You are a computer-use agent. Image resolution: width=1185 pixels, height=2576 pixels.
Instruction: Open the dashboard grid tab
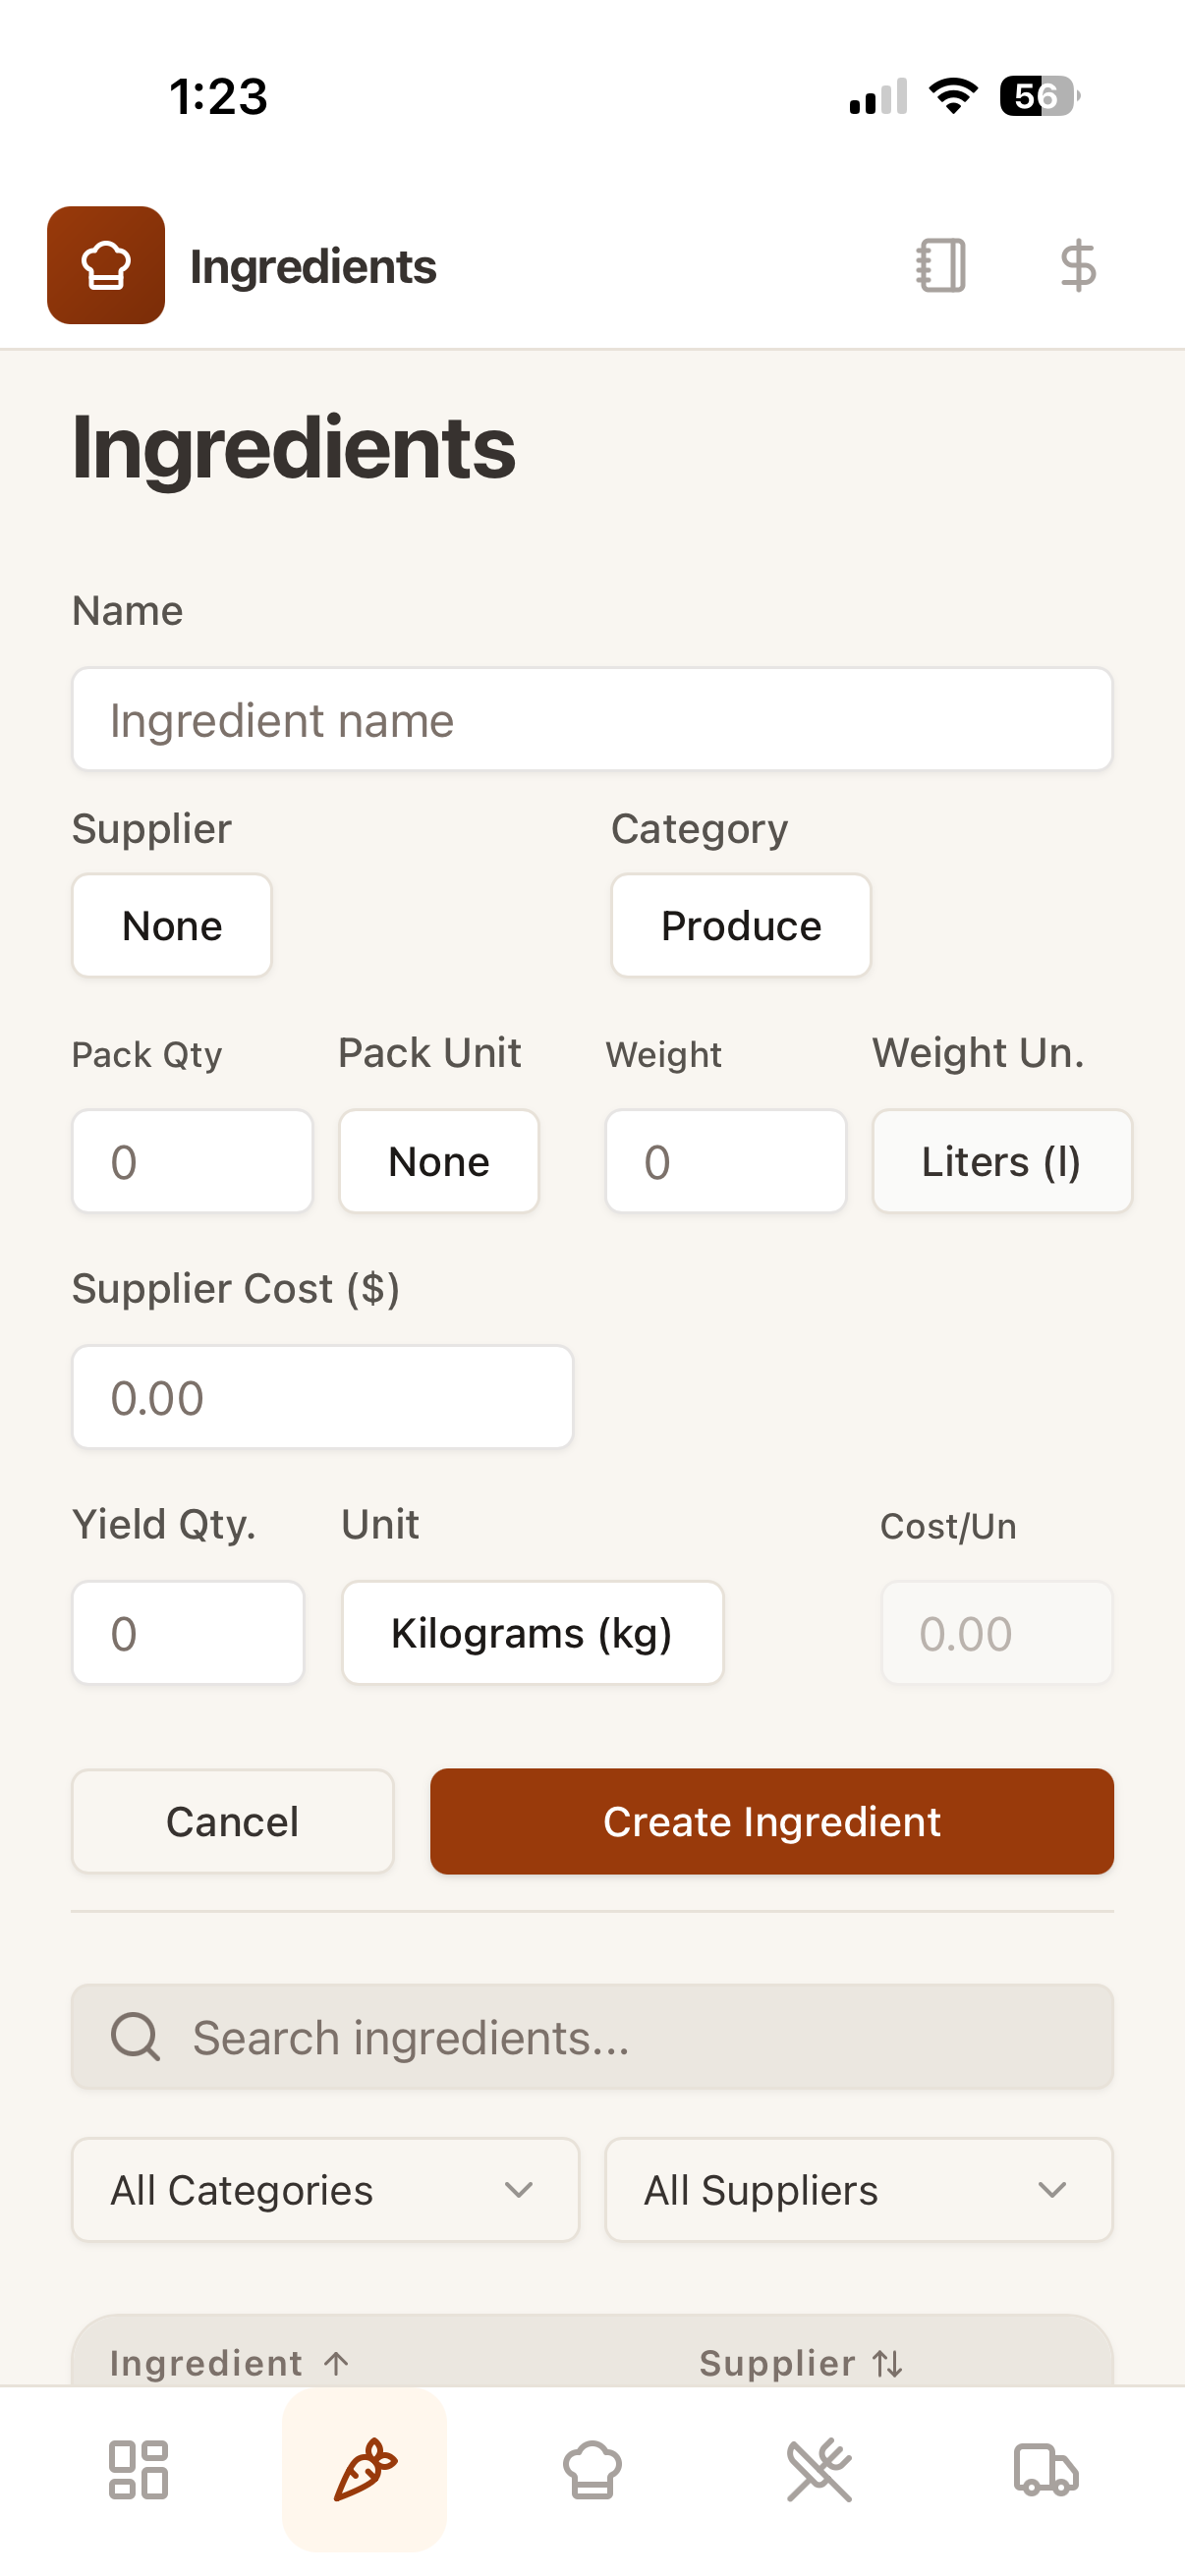[x=138, y=2470]
